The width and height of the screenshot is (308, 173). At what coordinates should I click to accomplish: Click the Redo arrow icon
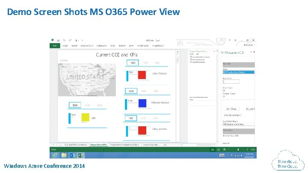click(70, 40)
